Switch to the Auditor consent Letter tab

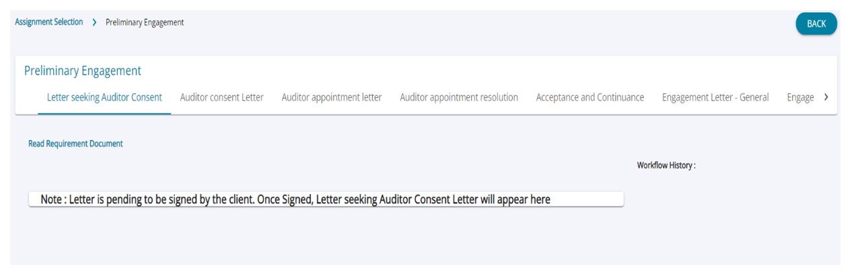tap(221, 97)
